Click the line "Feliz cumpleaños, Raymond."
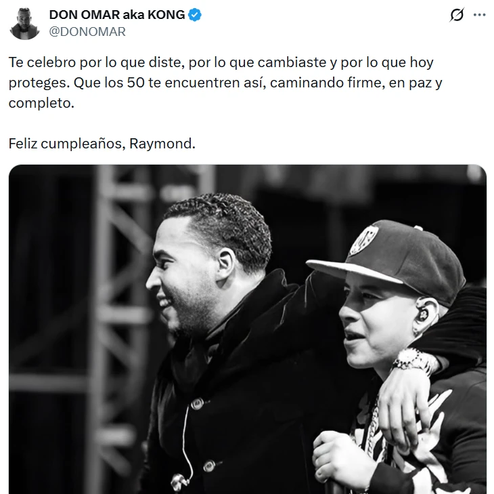This screenshot has height=494, width=494. [x=102, y=144]
